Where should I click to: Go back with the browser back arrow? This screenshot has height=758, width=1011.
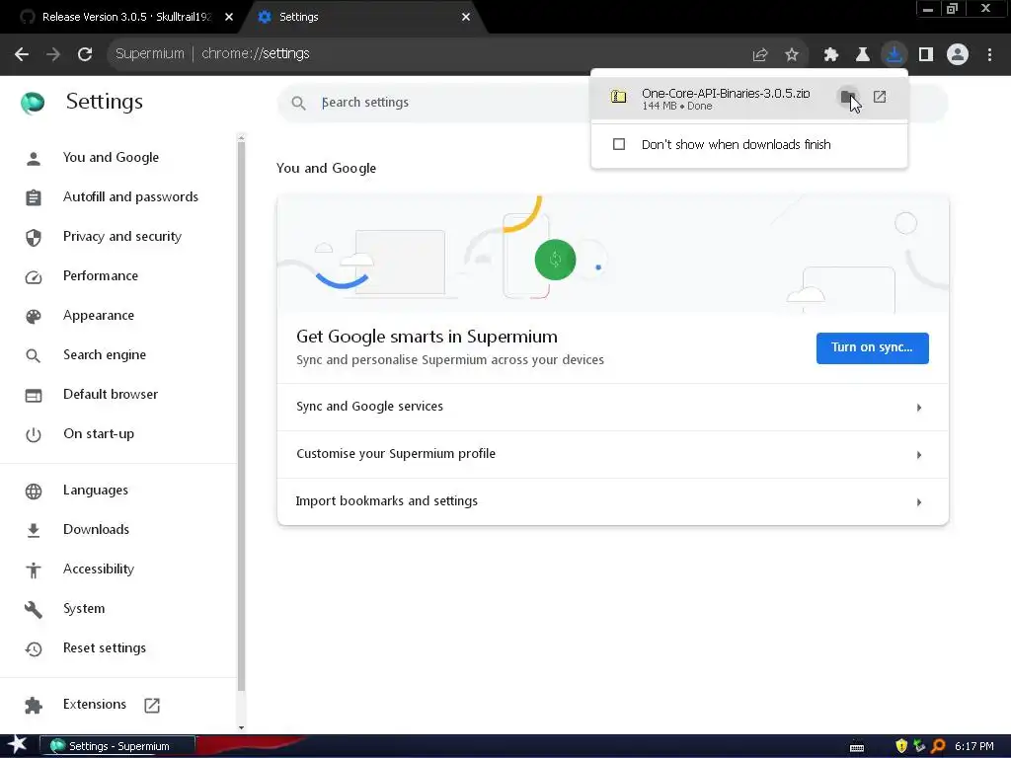click(x=22, y=54)
